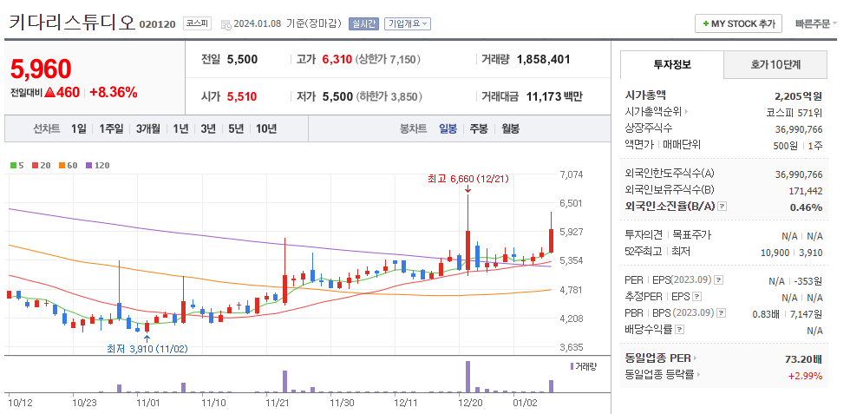Click the 고가 value 6,310
This screenshot has width=850, height=414.
(337, 59)
